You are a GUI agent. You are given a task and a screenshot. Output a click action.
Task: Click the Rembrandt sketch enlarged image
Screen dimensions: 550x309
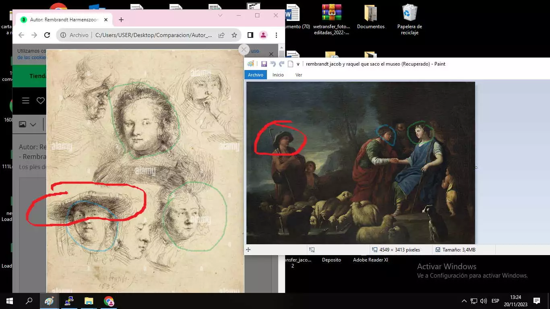tap(145, 171)
